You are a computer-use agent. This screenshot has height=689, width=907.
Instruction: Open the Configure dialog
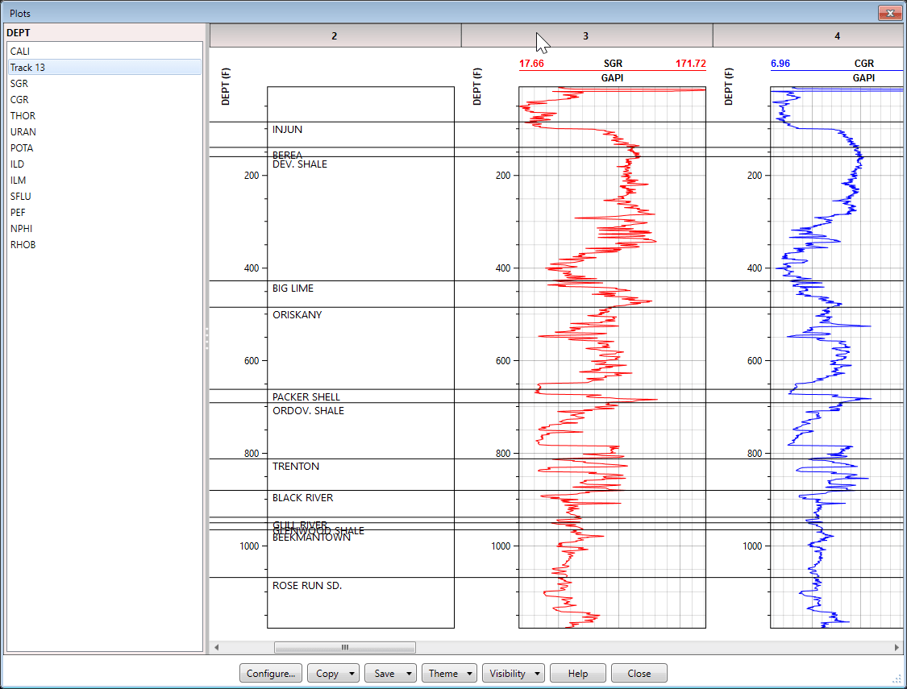[271, 674]
